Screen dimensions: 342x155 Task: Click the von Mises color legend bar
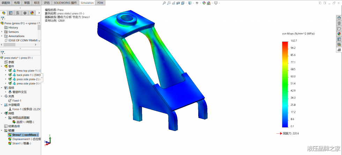click(x=285, y=84)
